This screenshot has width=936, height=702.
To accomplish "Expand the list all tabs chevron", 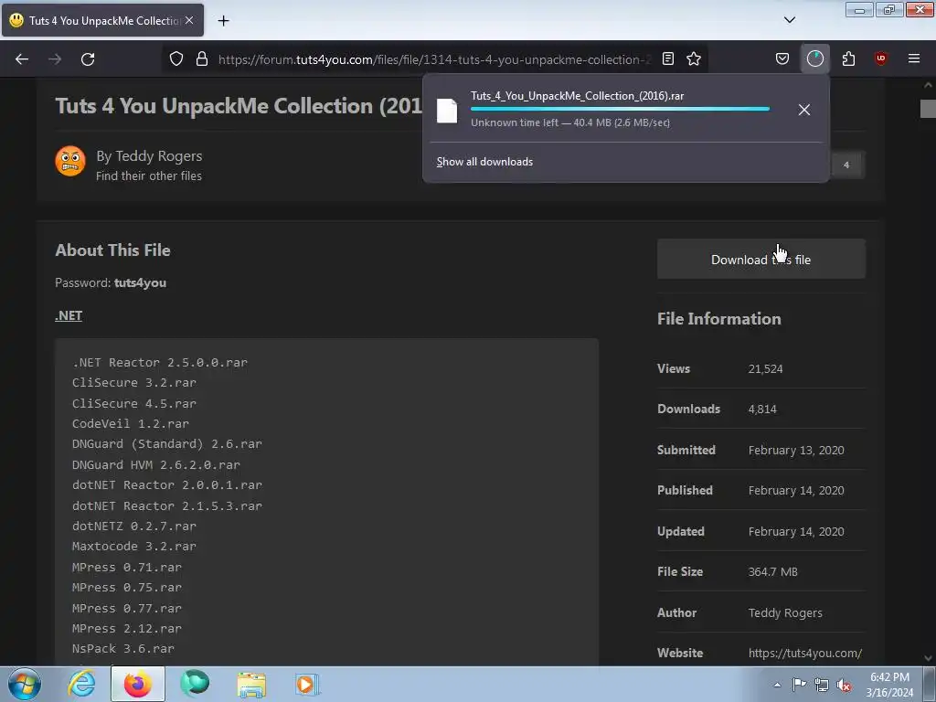I will click(x=789, y=20).
